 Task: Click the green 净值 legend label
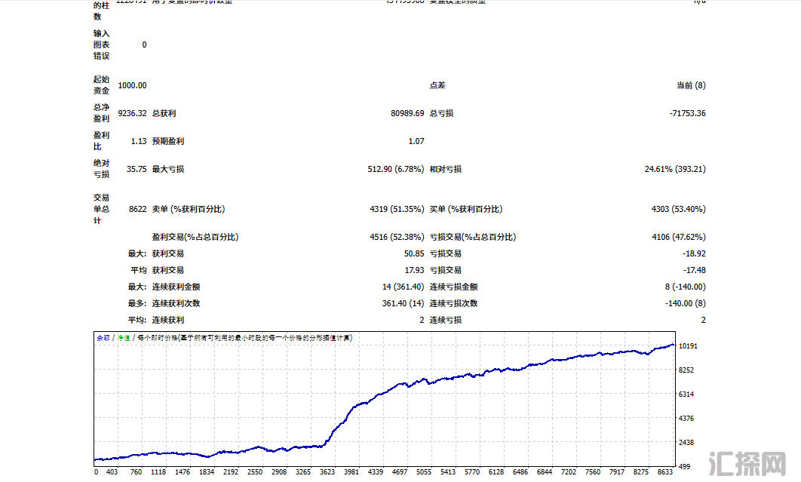tap(122, 338)
